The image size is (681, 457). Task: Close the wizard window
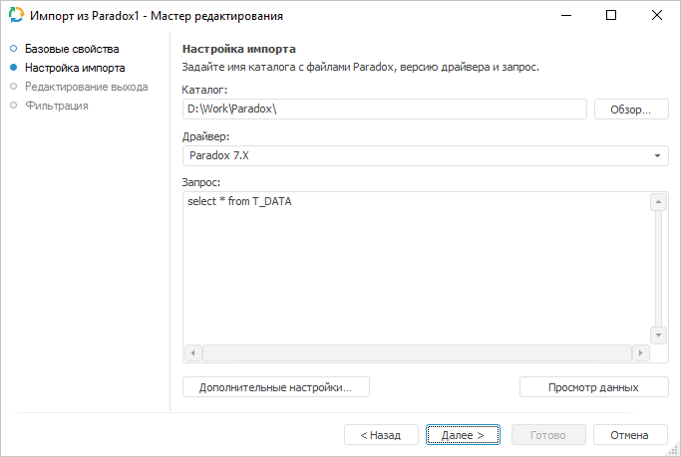pos(656,16)
